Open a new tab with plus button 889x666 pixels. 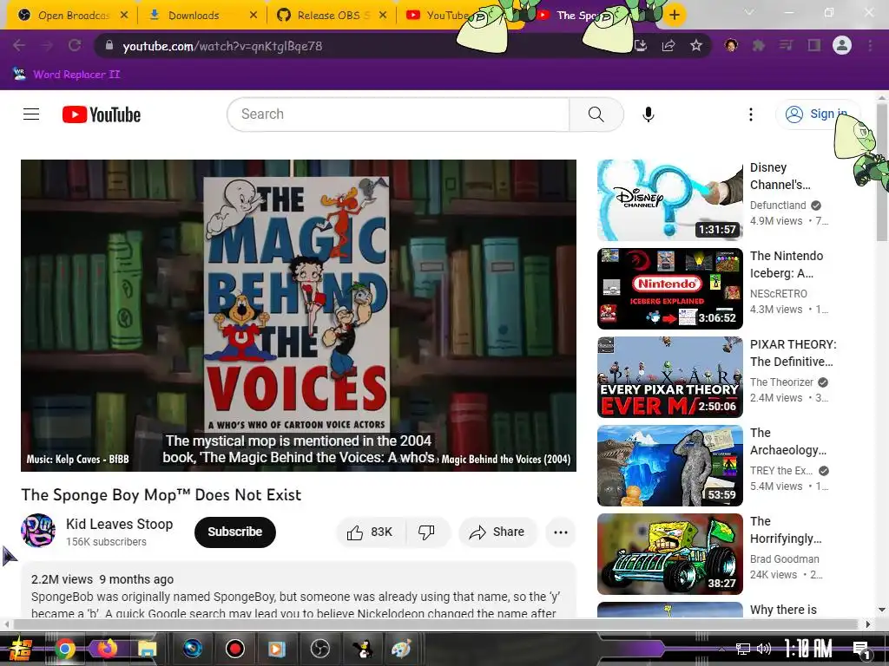674,16
